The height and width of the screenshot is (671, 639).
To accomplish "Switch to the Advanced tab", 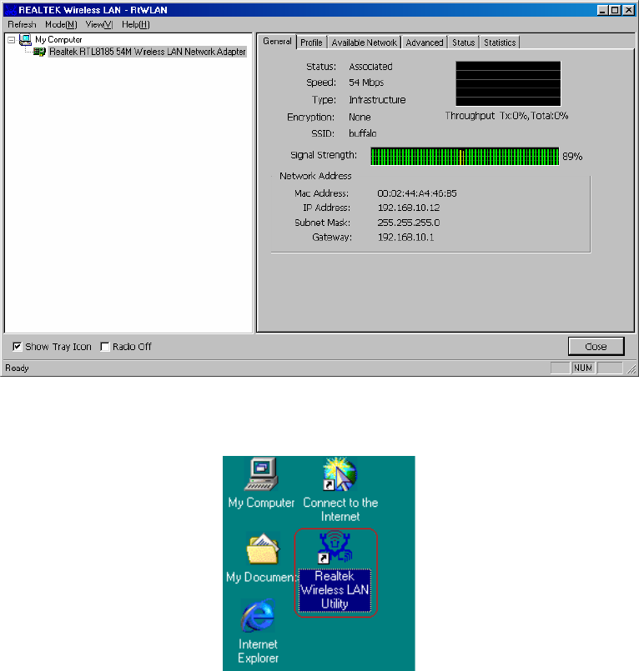I will point(425,43).
